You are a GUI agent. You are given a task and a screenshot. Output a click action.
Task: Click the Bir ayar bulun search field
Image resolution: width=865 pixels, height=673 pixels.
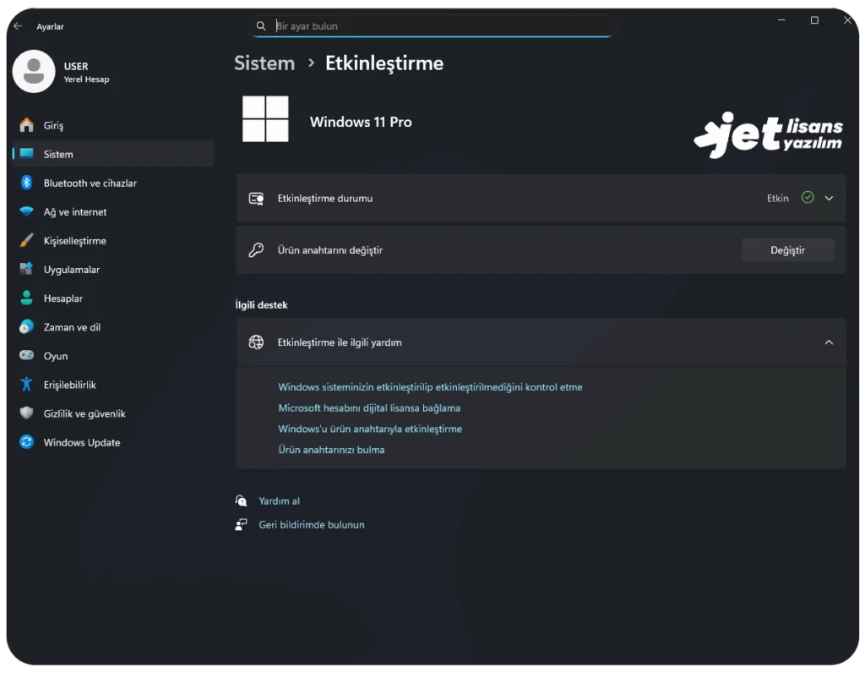439,26
